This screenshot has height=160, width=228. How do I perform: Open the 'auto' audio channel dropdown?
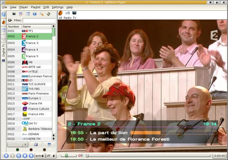40,156
